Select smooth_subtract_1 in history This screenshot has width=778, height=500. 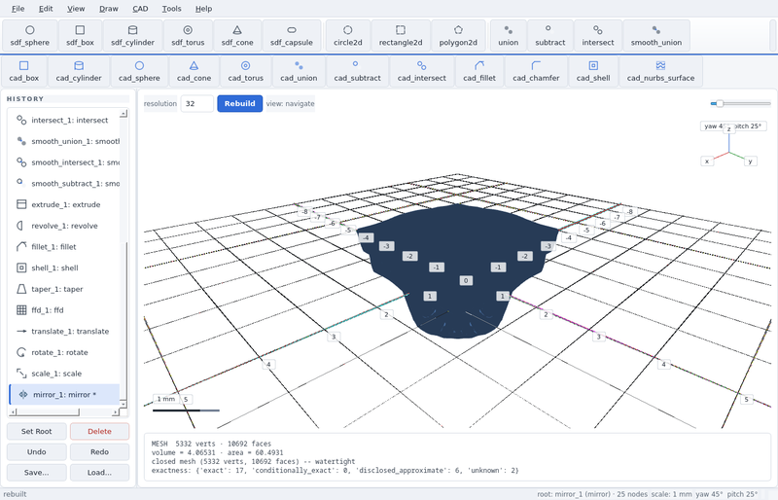(x=64, y=183)
